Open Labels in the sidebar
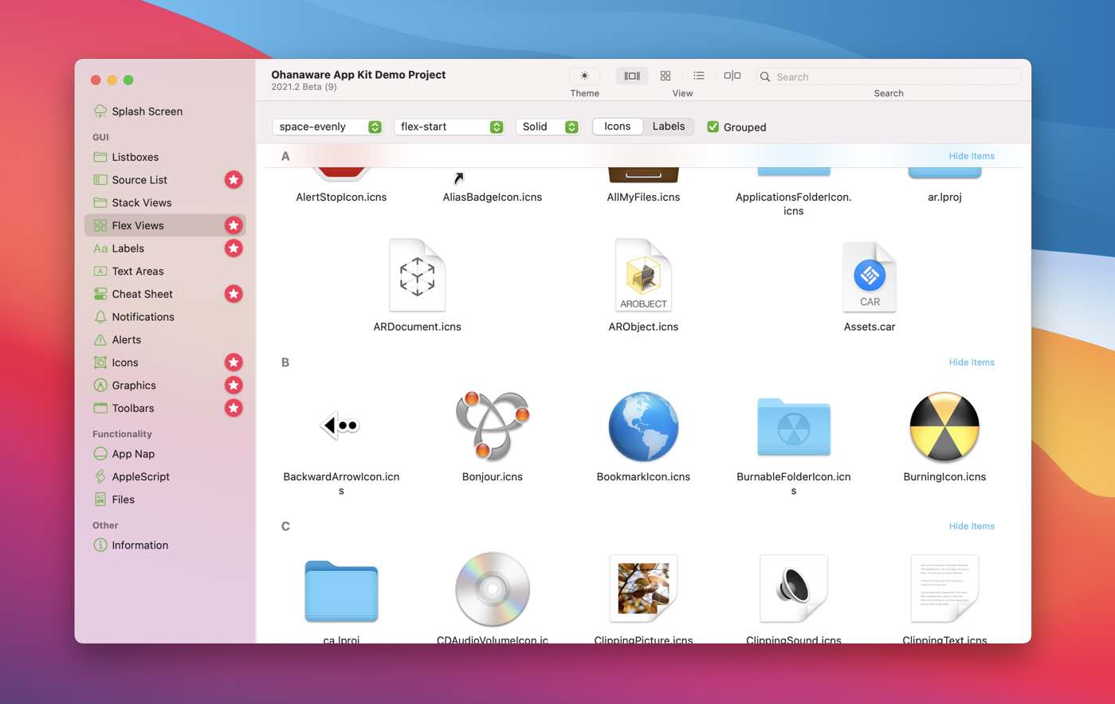This screenshot has height=704, width=1115. tap(165, 248)
